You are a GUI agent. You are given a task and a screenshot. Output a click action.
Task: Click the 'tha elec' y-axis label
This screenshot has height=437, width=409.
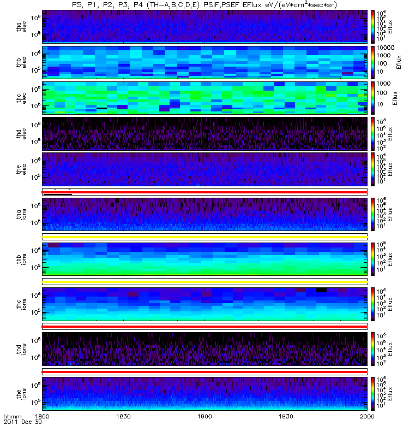[21, 27]
